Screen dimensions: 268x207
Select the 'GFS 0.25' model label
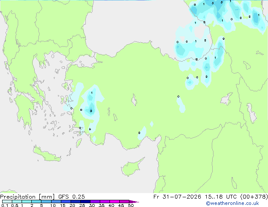71,197
